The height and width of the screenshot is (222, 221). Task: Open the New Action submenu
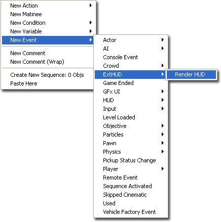48,6
